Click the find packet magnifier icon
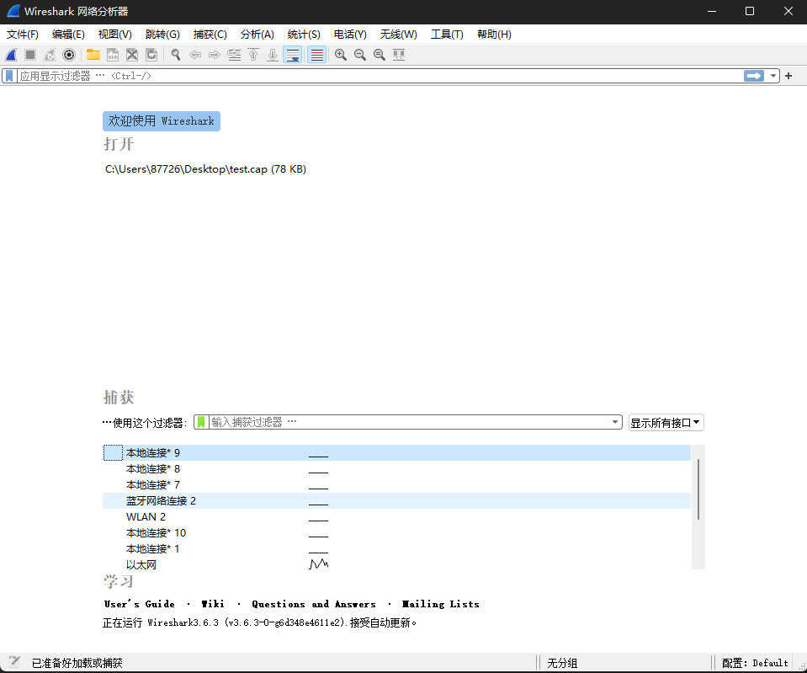The width and height of the screenshot is (807, 673). [176, 55]
